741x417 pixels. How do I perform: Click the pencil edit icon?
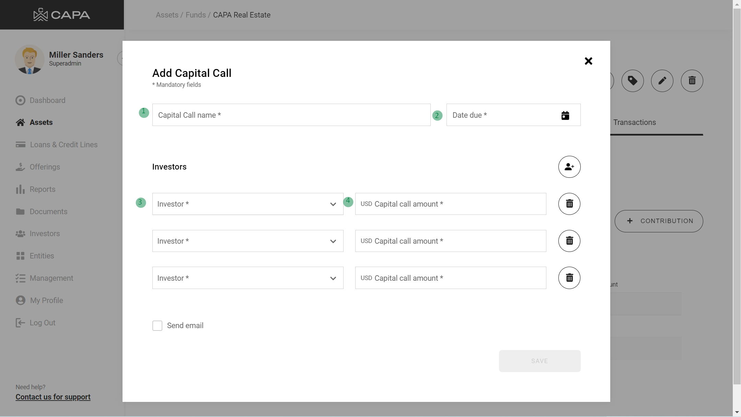(662, 81)
